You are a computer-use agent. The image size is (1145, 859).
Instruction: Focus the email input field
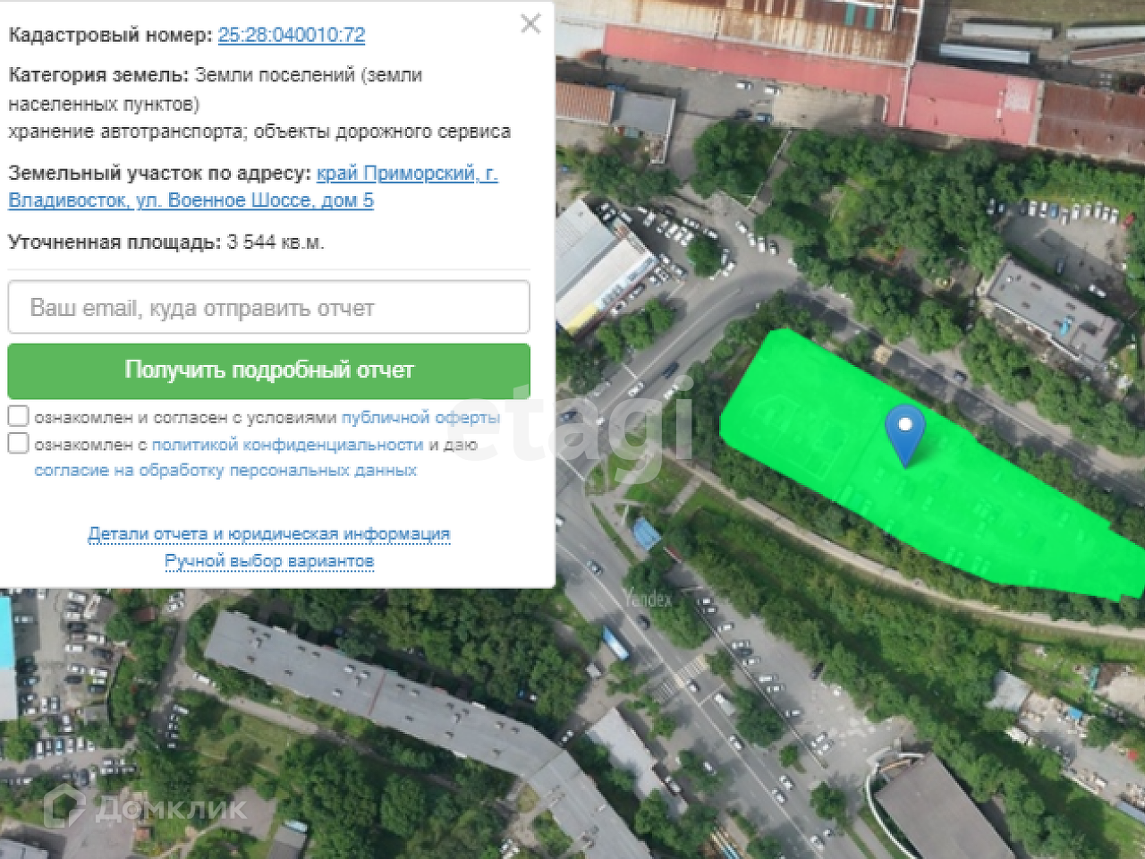[x=269, y=308]
